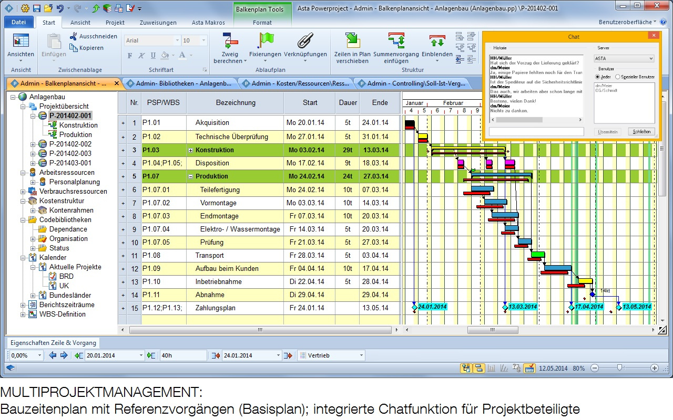Switch to the Projekt ribbon tab

[115, 23]
